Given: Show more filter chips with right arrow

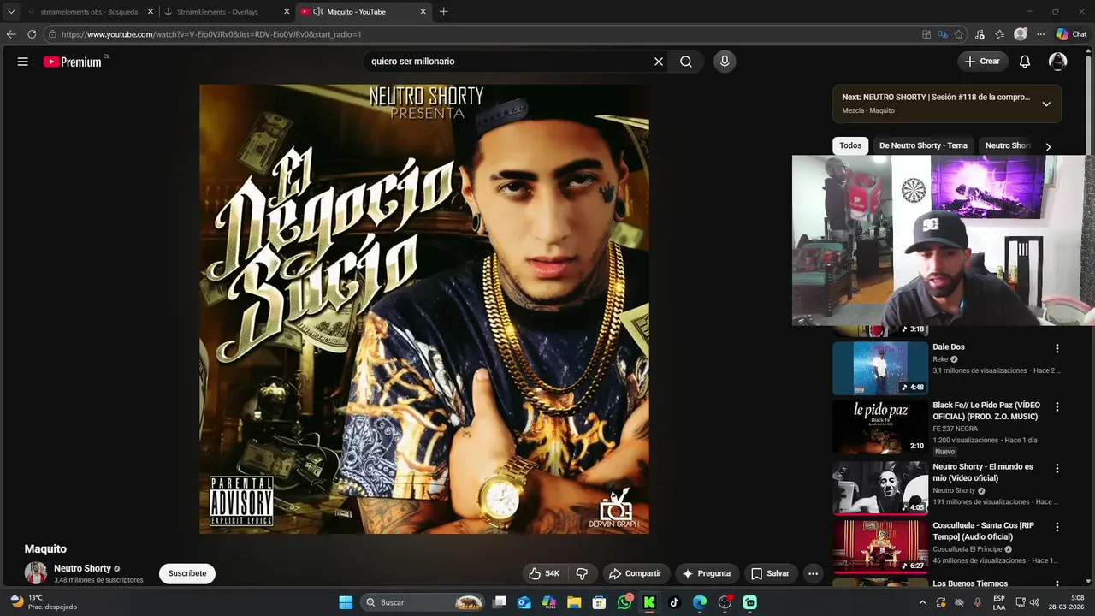Looking at the screenshot, I should (x=1048, y=146).
